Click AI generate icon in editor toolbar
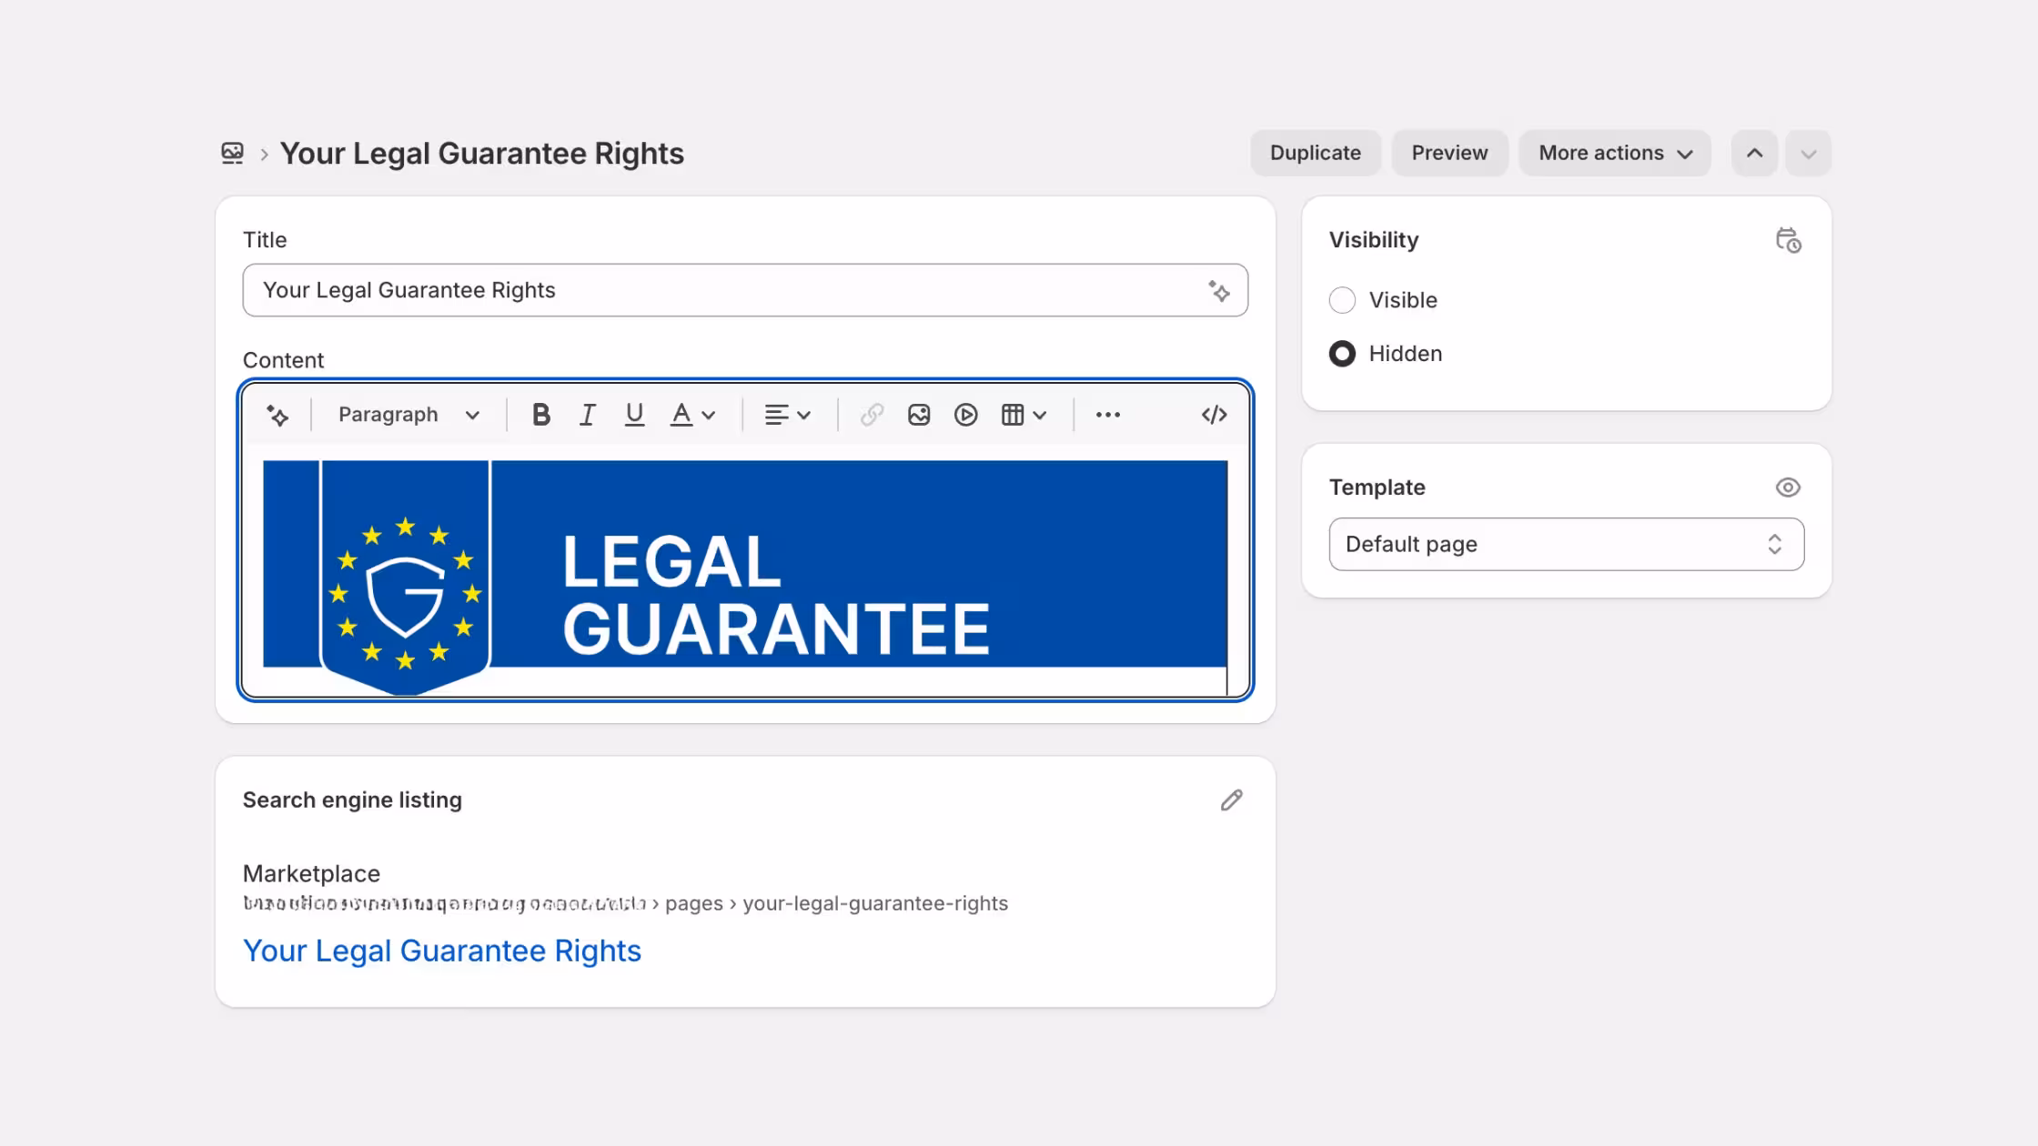This screenshot has height=1146, width=2038. (277, 416)
